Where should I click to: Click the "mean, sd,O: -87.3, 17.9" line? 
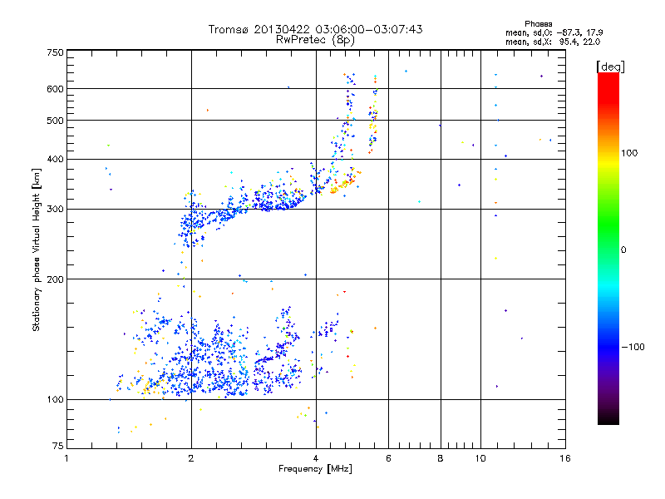click(x=554, y=32)
